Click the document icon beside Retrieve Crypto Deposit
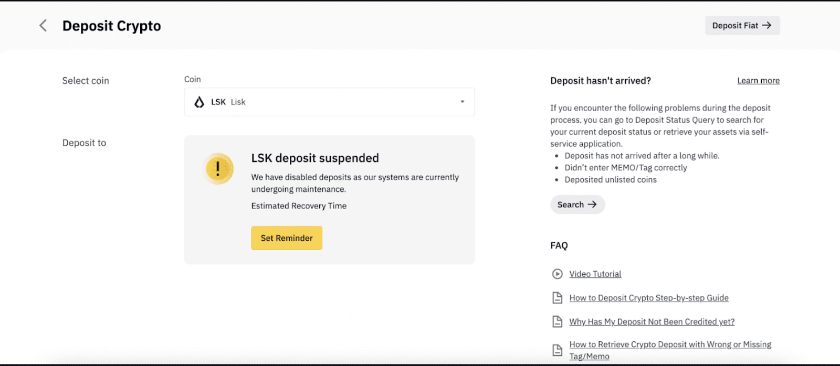Image resolution: width=840 pixels, height=366 pixels. point(558,350)
